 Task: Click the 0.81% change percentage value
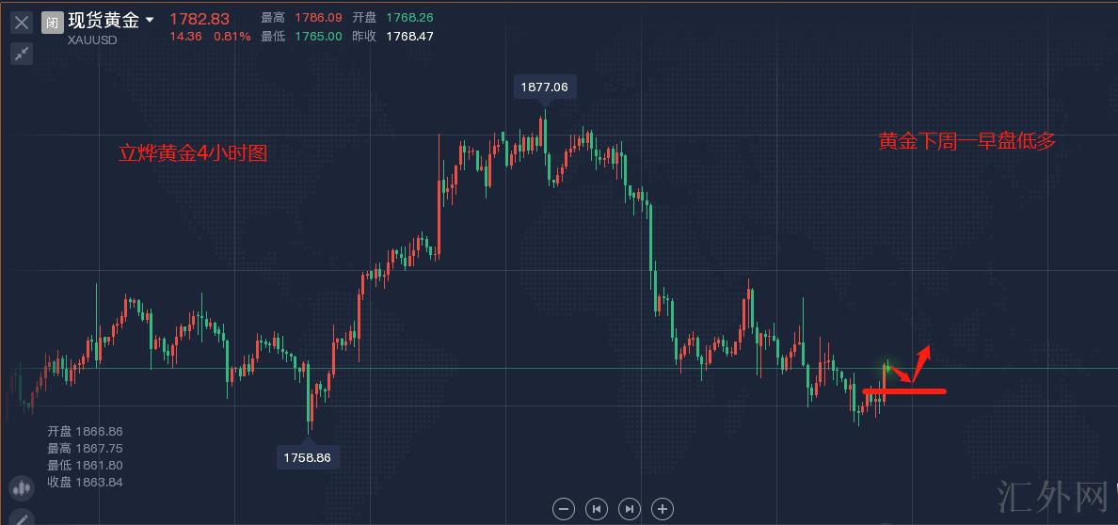click(x=232, y=37)
